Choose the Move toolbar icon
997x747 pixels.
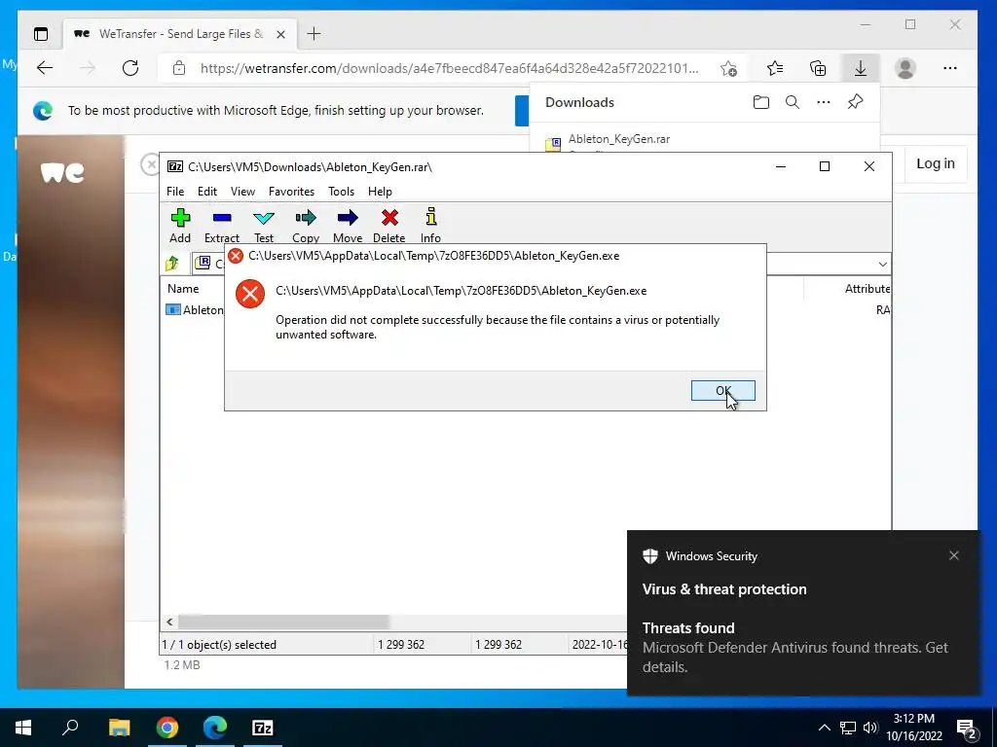[348, 226]
